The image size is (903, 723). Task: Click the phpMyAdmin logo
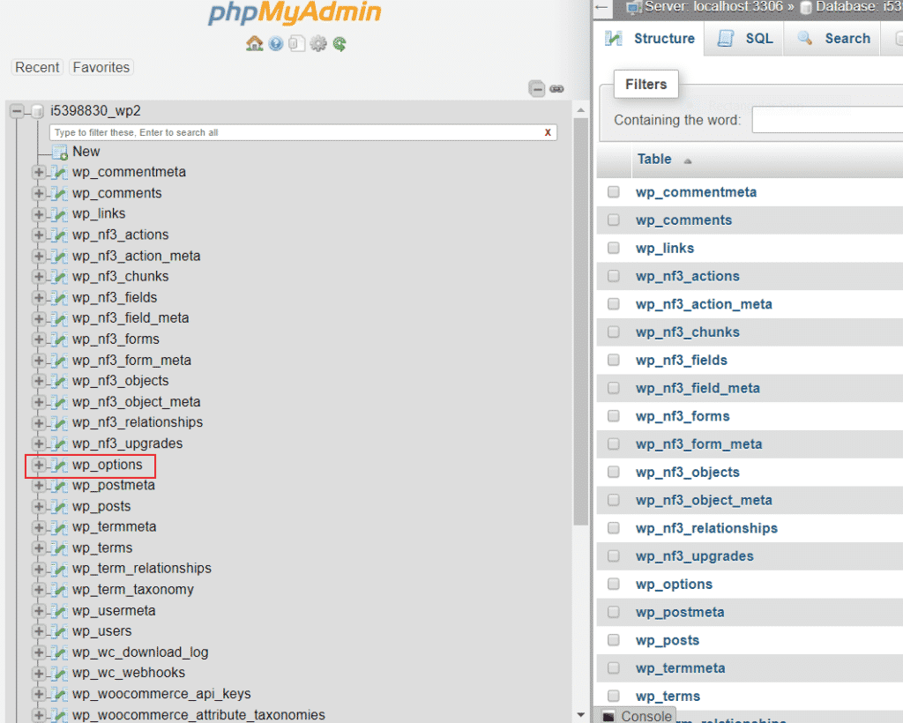(295, 12)
